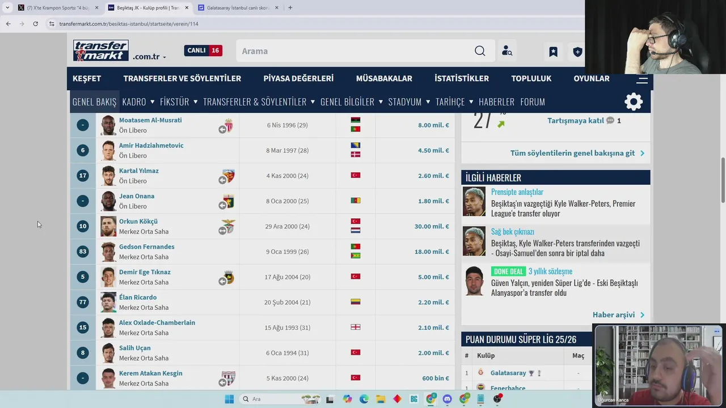Open Discord from taskbar

[x=448, y=399]
